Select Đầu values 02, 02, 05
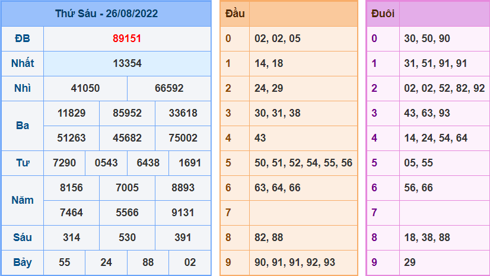 point(278,38)
